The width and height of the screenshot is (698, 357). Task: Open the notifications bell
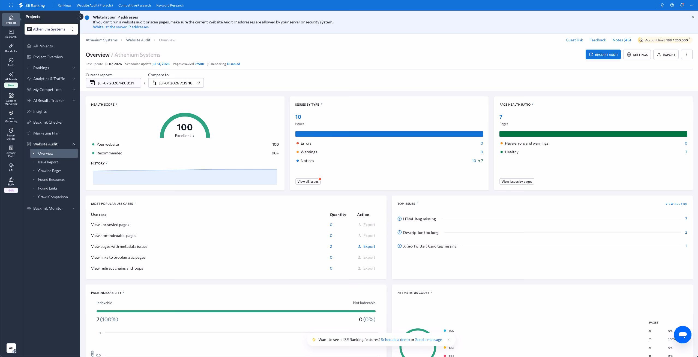(x=682, y=5)
